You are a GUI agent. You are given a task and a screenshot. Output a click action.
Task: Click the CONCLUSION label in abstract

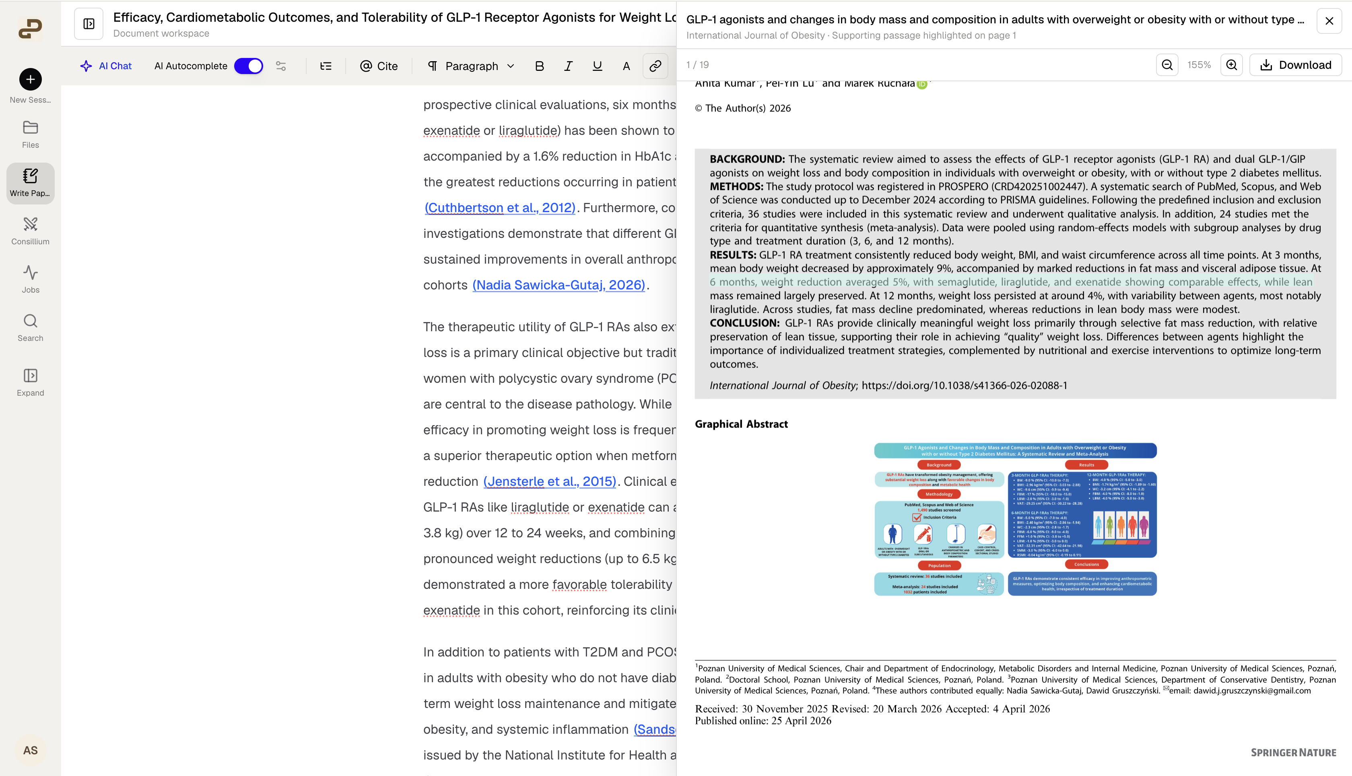[x=744, y=323]
